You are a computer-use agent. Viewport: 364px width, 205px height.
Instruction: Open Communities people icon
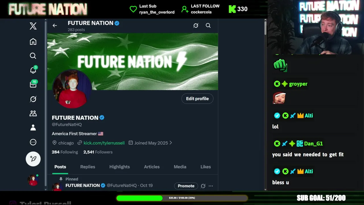pyautogui.click(x=33, y=113)
